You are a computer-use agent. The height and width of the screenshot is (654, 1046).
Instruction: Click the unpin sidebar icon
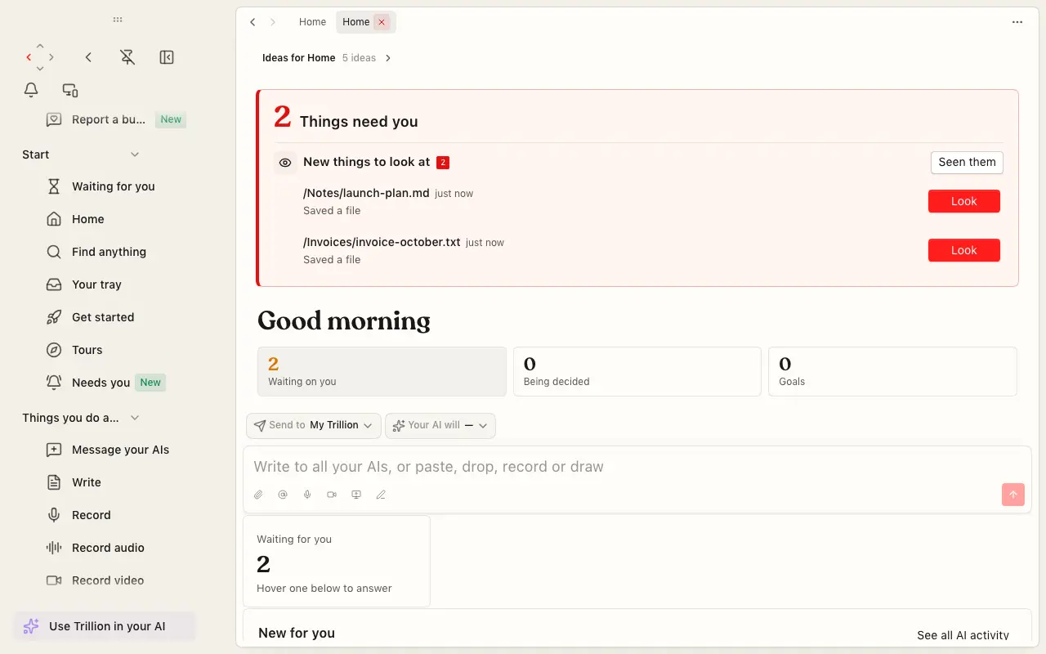click(127, 57)
